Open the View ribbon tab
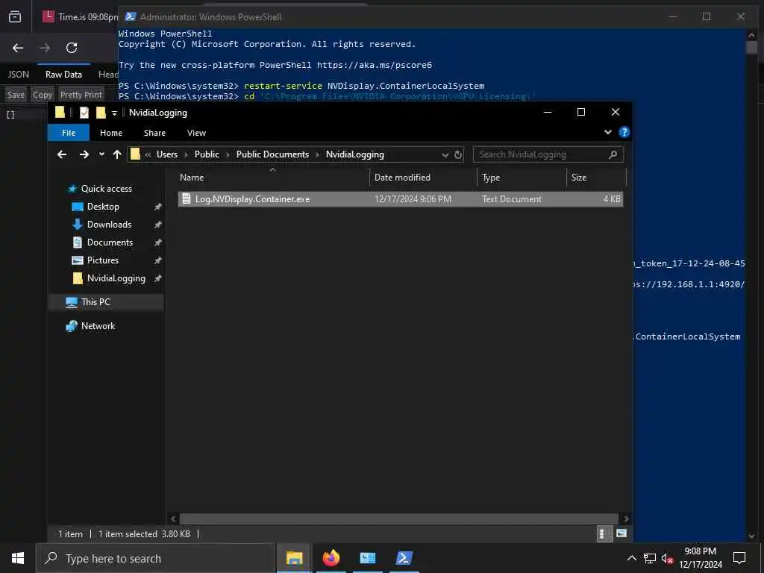 (196, 133)
